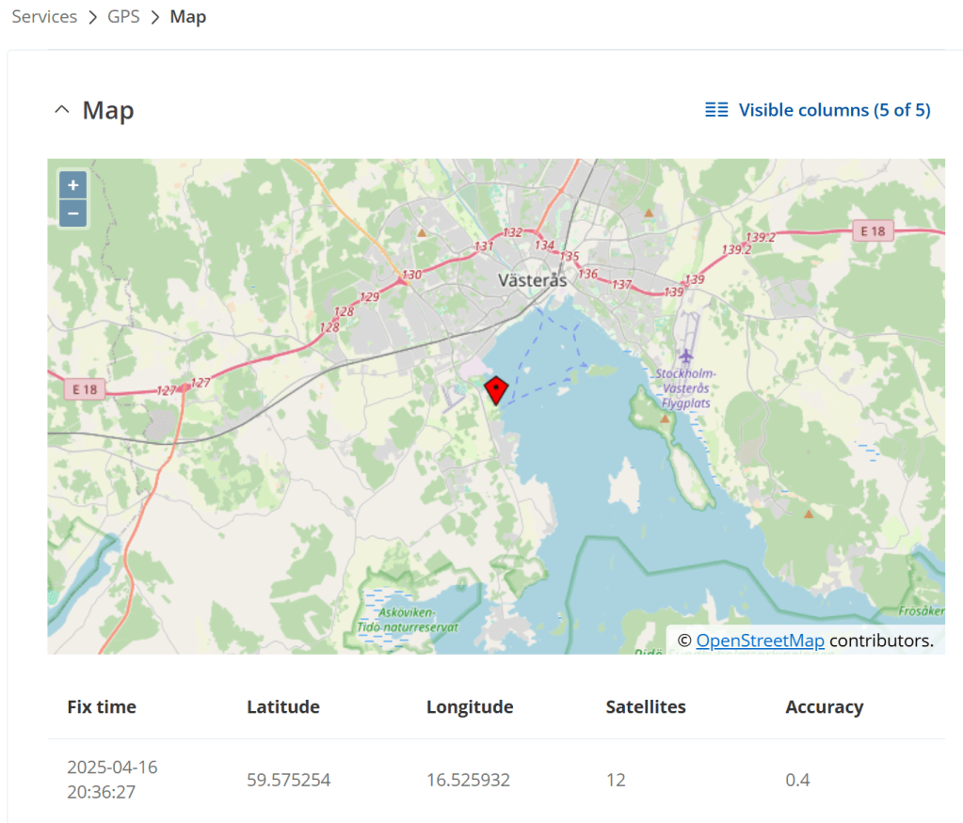
Task: Collapse the Map section chevron
Action: point(62,110)
